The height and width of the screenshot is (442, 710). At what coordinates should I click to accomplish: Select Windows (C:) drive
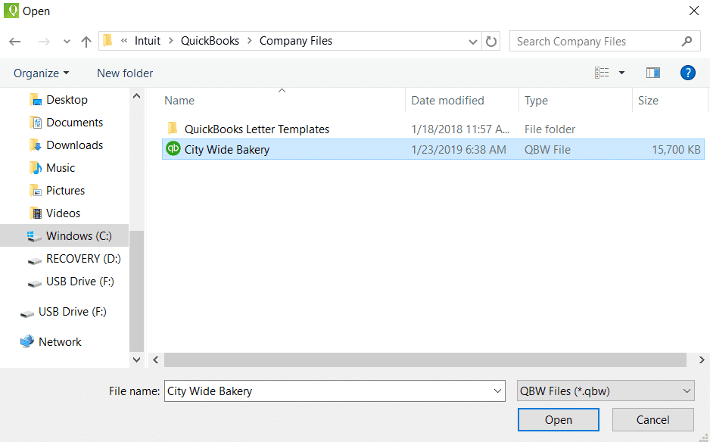pos(64,236)
